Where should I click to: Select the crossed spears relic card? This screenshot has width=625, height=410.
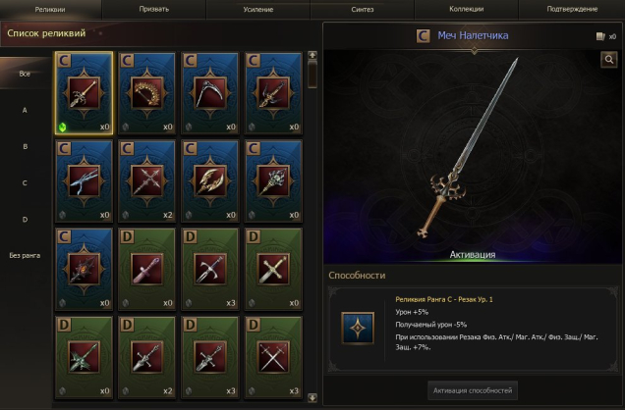(x=147, y=180)
